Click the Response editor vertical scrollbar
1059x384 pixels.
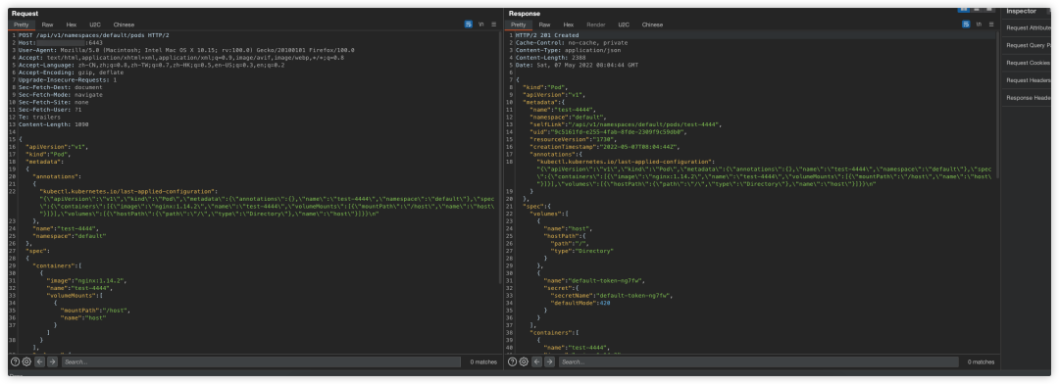pyautogui.click(x=997, y=106)
